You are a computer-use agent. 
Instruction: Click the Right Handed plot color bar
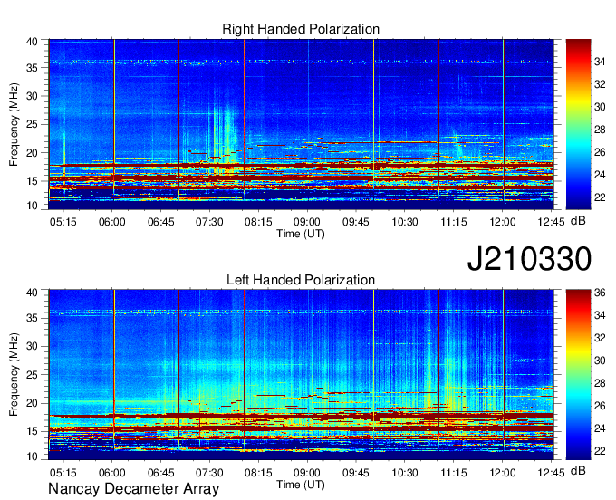coord(578,124)
